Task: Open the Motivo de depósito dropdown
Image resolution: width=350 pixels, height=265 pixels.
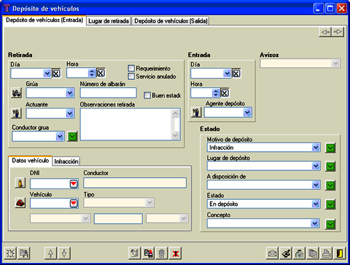Action: point(315,147)
